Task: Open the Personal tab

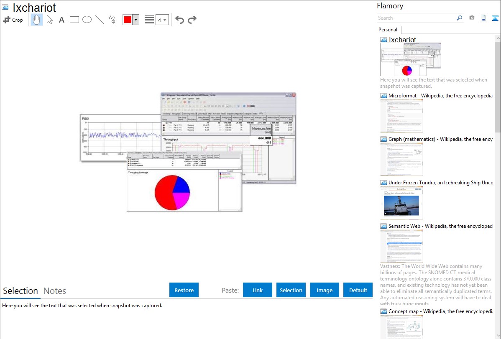Action: (388, 30)
